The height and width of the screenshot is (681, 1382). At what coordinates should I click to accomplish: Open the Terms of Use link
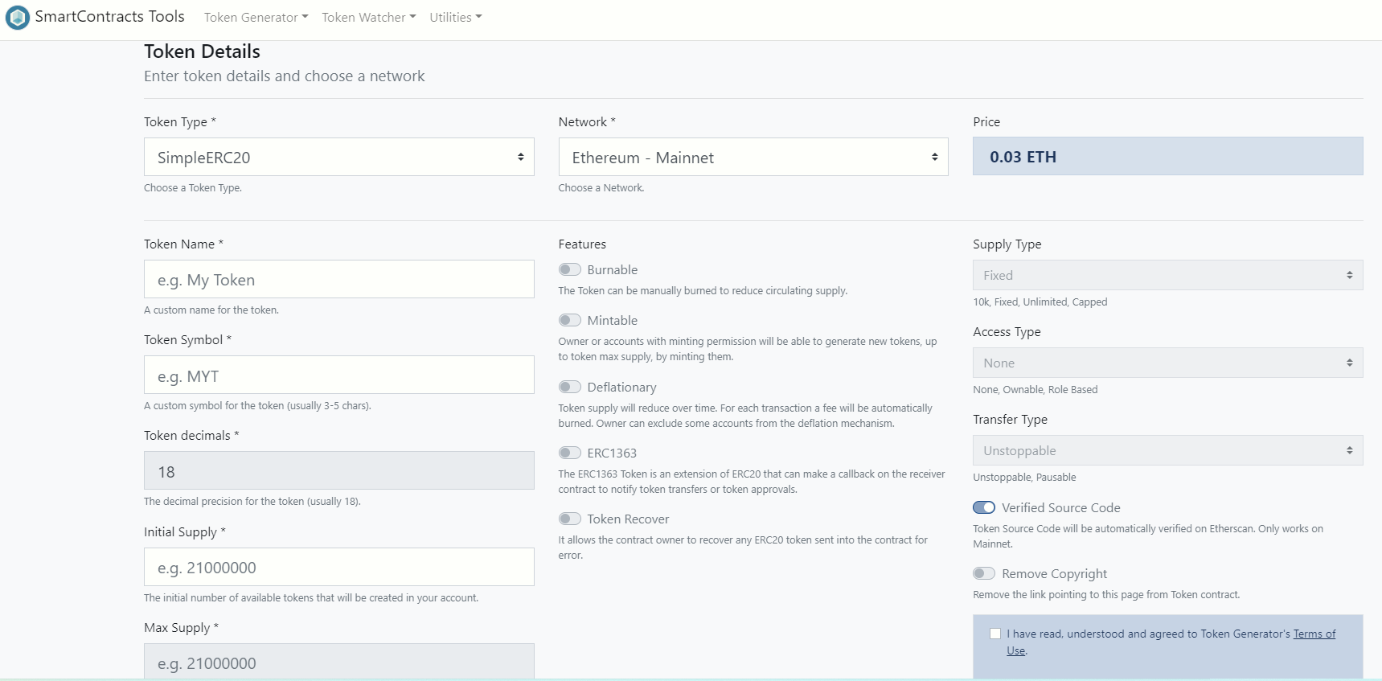(1314, 634)
